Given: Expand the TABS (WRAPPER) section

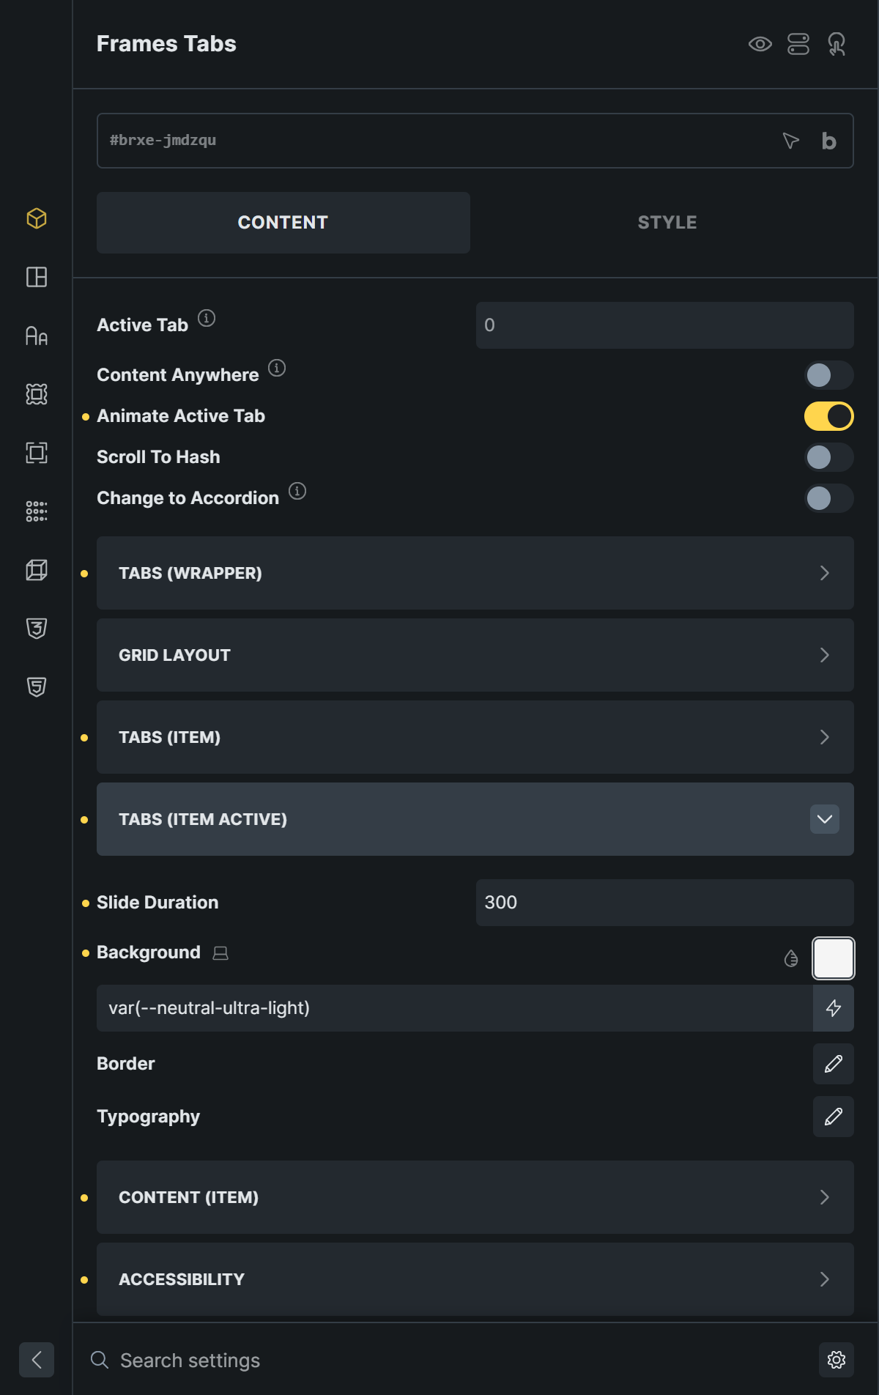Looking at the screenshot, I should pos(475,573).
